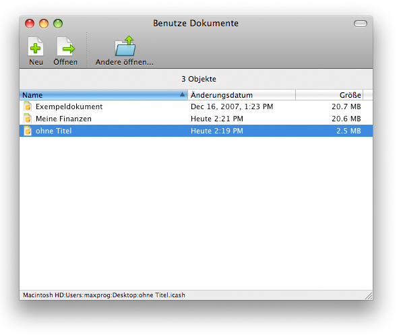Click the 20.6 MB size cell

(x=346, y=119)
